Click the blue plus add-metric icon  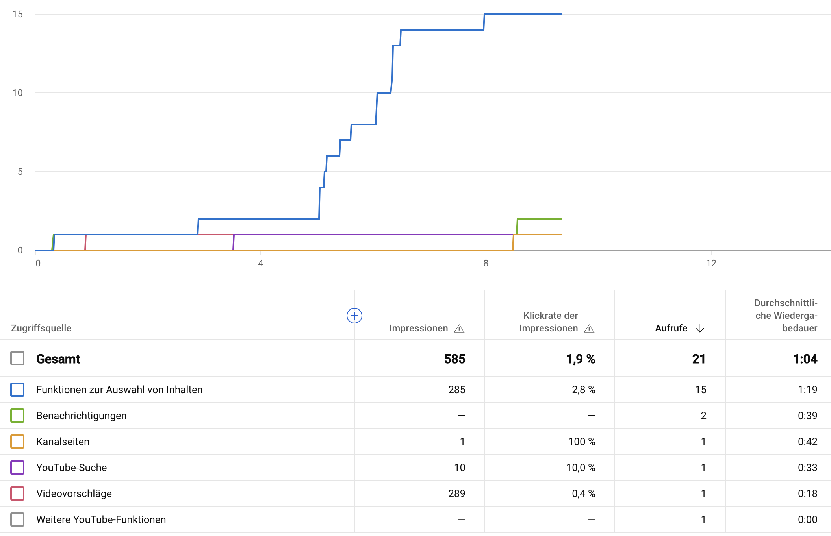coord(354,316)
